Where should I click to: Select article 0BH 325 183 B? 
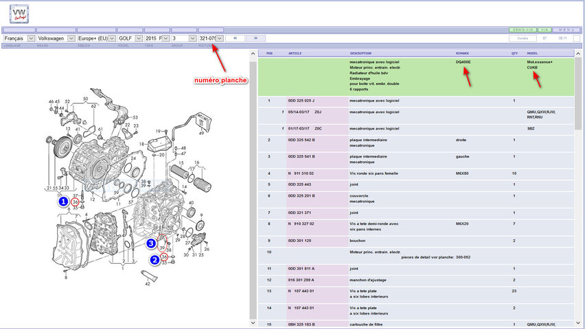coord(301,324)
